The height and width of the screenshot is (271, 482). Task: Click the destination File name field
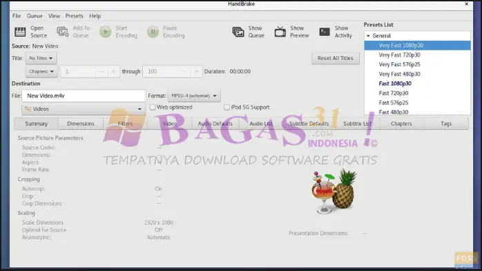pyautogui.click(x=84, y=95)
